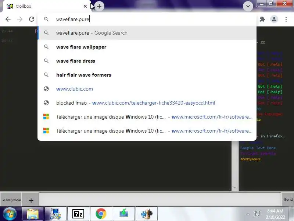This screenshot has width=294, height=221.
Task: Show hidden system tray icons
Action: (x=248, y=214)
